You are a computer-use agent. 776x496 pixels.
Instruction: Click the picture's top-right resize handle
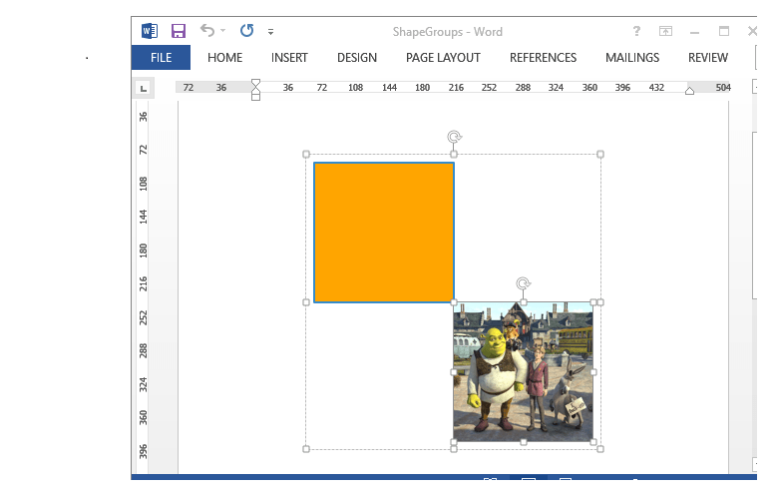(593, 302)
